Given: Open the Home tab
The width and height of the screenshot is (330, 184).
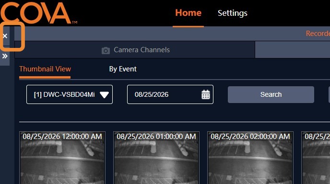Looking at the screenshot, I should (x=188, y=13).
